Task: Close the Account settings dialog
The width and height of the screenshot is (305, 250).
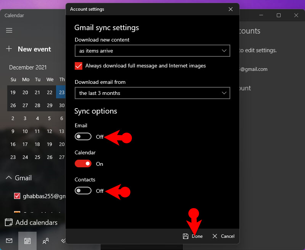Action: tap(231, 9)
